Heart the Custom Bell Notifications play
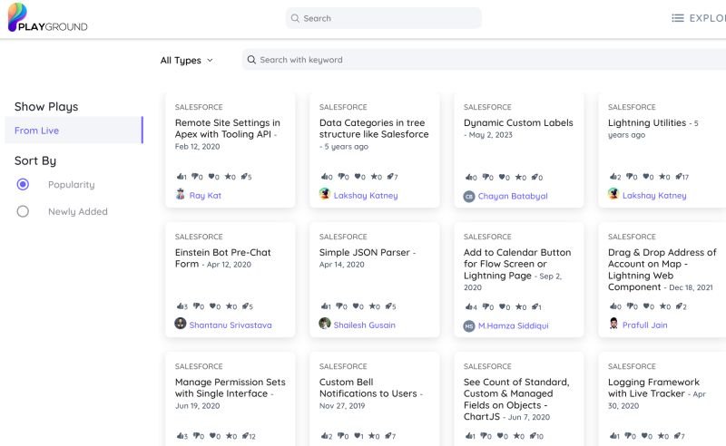 pos(358,435)
